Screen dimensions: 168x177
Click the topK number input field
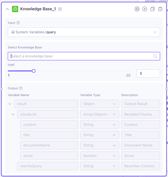point(148,73)
